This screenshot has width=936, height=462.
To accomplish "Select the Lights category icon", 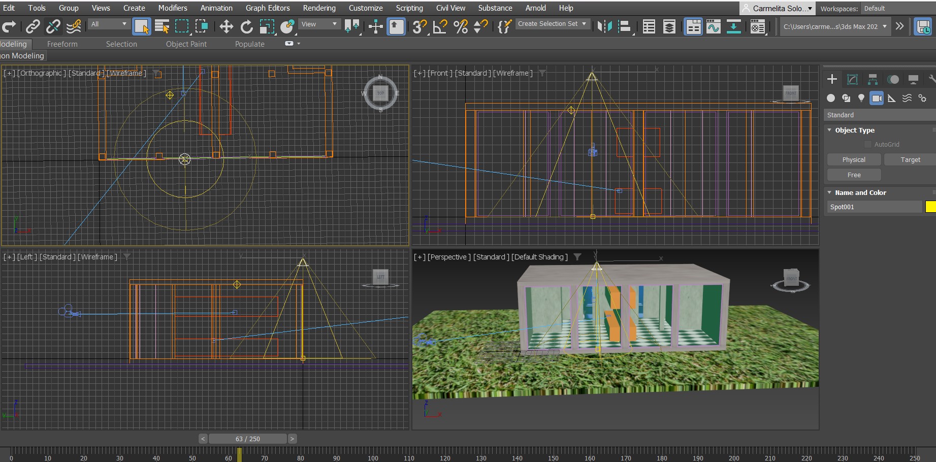I will pos(861,98).
